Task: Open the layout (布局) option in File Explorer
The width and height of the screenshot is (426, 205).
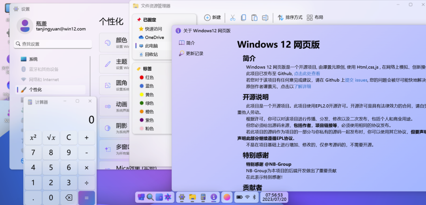Action: click(315, 18)
